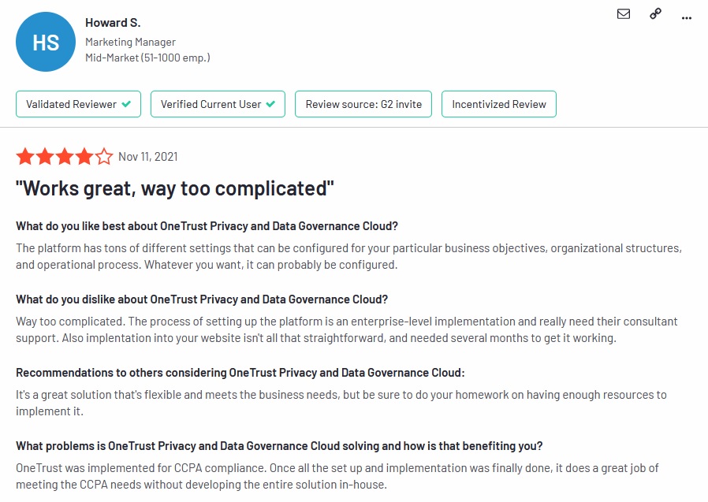The width and height of the screenshot is (708, 502).
Task: Open the "Works great, way too complicated" title
Action: (175, 188)
